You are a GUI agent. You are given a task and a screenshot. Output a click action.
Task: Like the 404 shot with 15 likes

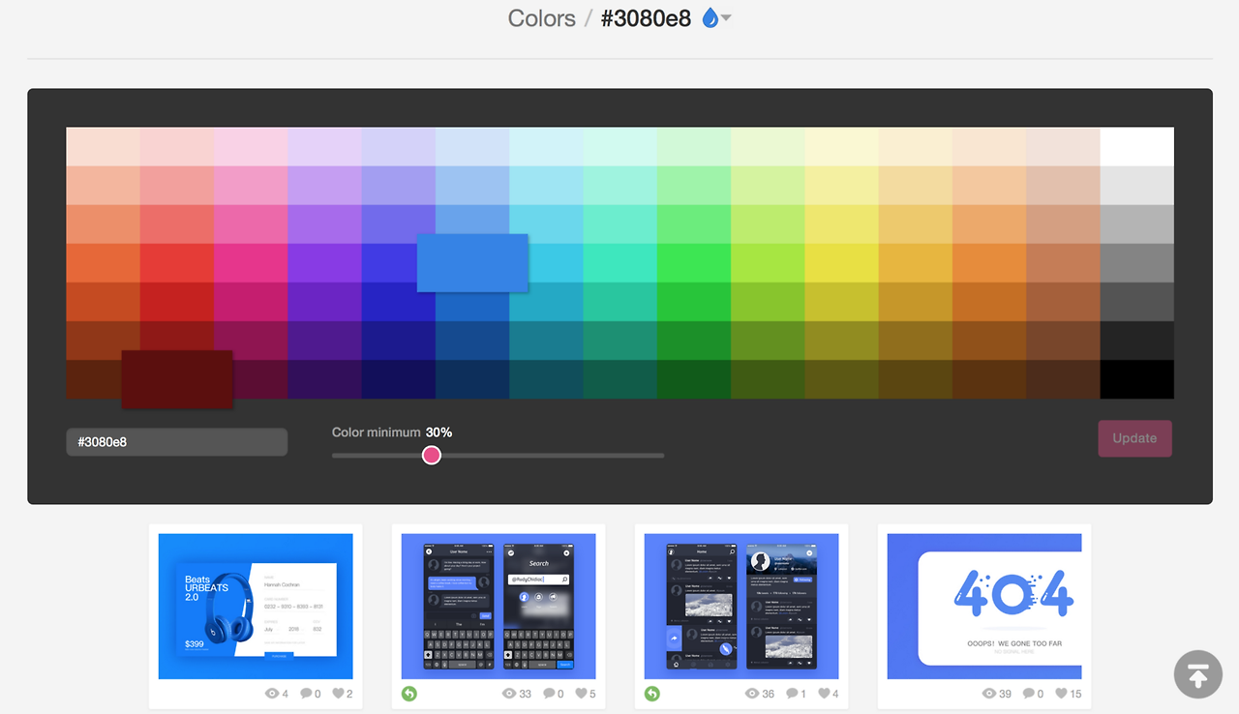[x=1061, y=694]
